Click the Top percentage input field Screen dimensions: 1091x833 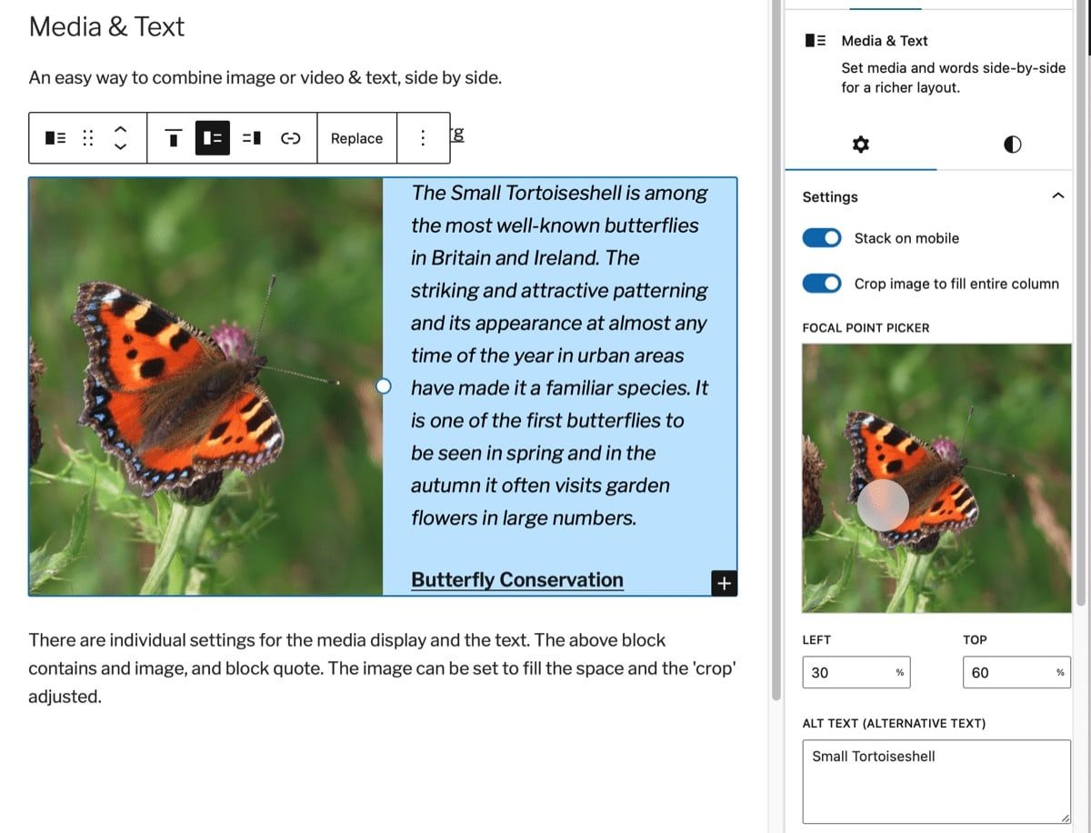1005,673
